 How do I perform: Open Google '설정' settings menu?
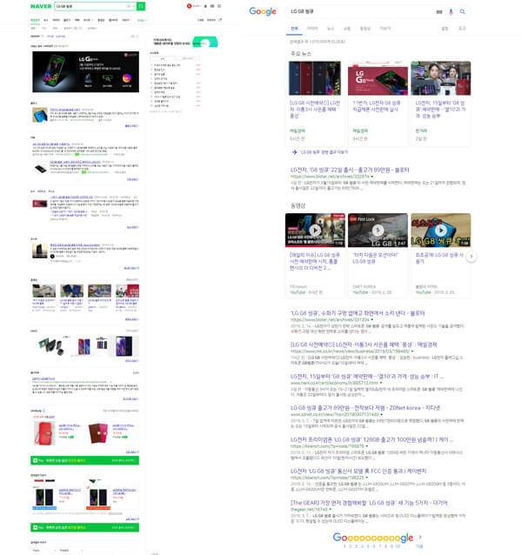(445, 28)
